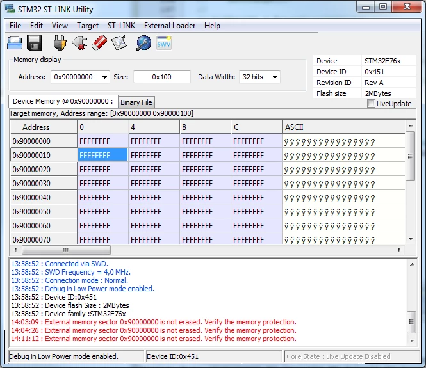Click row address 0x90000060
The height and width of the screenshot is (368, 426).
click(44, 226)
